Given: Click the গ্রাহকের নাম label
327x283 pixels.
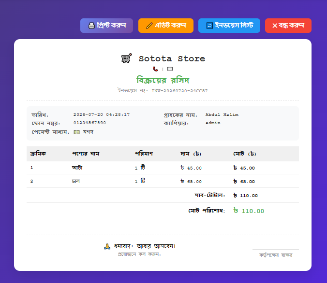Looking at the screenshot, I should [180, 115].
